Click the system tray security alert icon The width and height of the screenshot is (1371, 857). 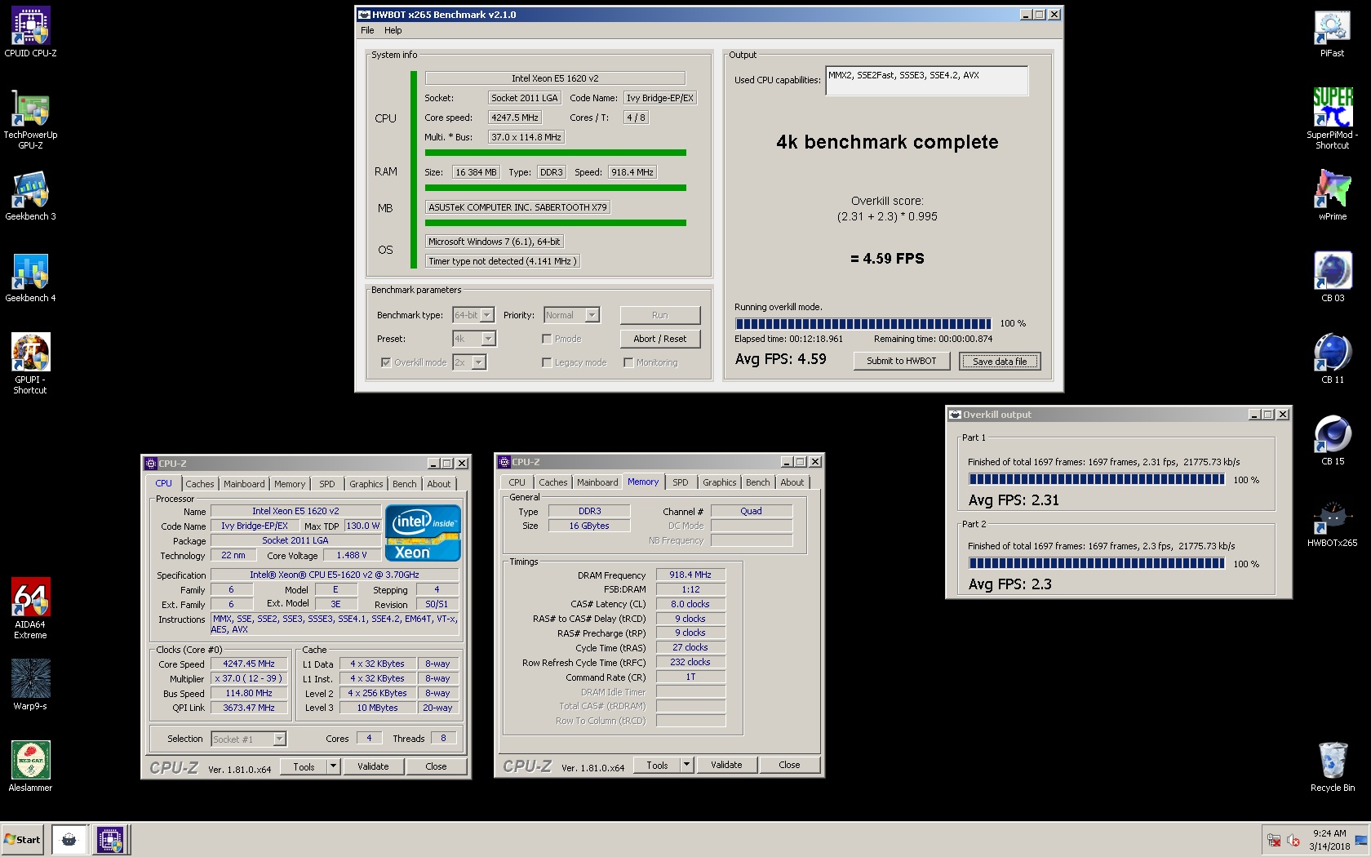pos(1293,840)
